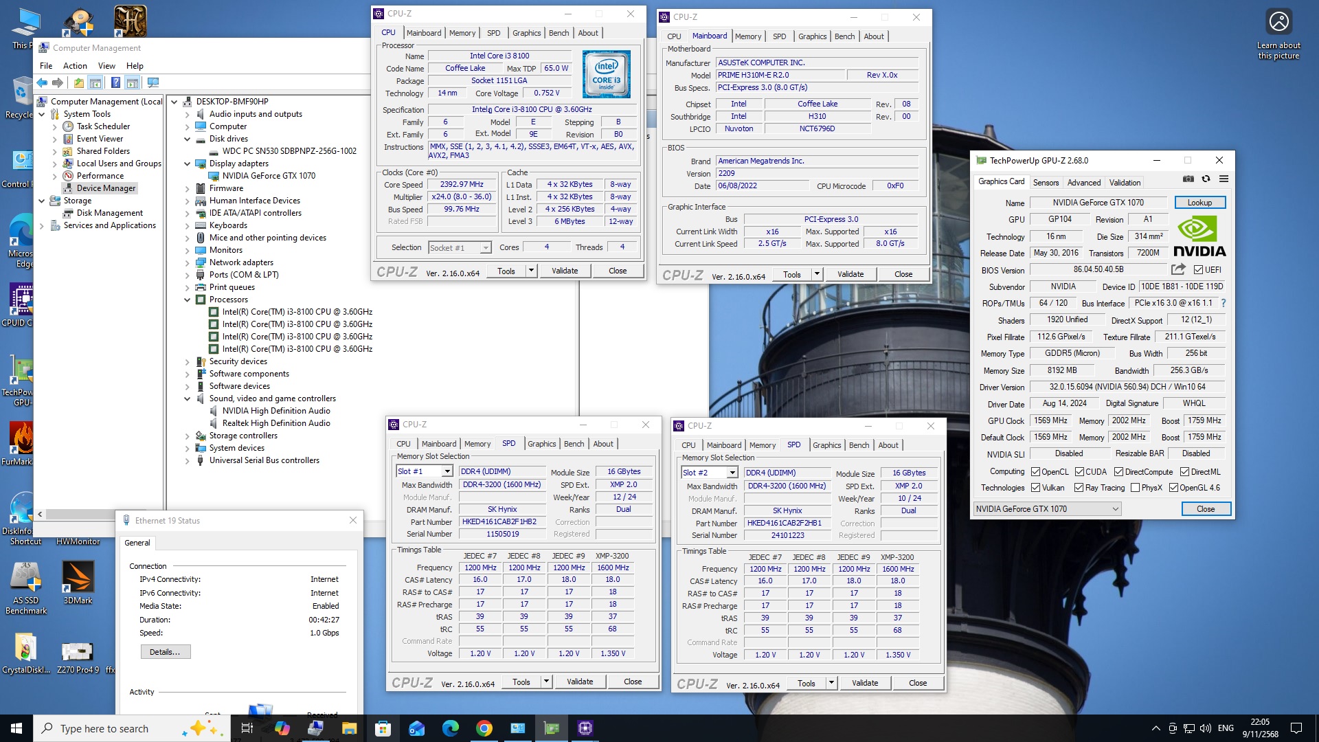Open the NVIDIA GeForce GTX 1070 GPU selector dropdown
Image resolution: width=1319 pixels, height=742 pixels.
1115,509
